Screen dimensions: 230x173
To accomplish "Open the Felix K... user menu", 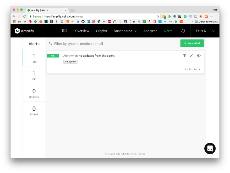I will pyautogui.click(x=205, y=31).
